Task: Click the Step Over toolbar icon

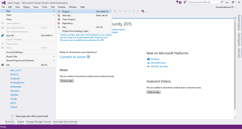Action: coord(133,11)
